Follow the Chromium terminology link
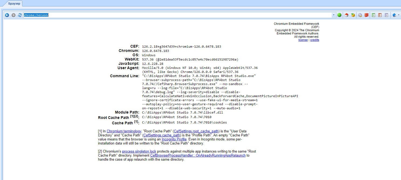The height and width of the screenshot is (180, 401). (x=124, y=131)
